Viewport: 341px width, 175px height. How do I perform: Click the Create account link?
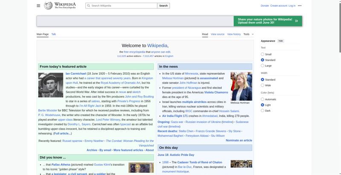[x=279, y=6]
